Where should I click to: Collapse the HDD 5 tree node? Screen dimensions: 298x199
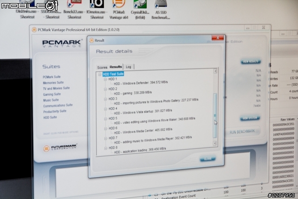(105, 119)
